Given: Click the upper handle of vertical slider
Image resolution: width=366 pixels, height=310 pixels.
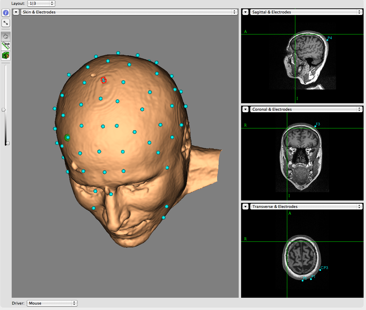Looking at the screenshot, I should click(x=4, y=110).
